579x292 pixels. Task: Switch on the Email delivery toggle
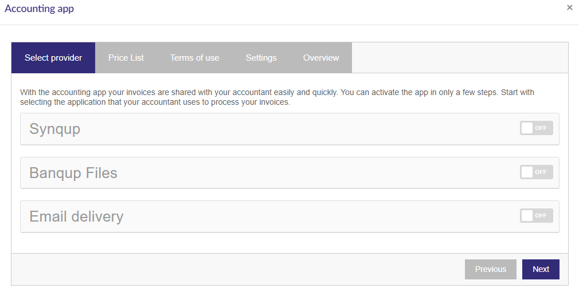point(536,216)
